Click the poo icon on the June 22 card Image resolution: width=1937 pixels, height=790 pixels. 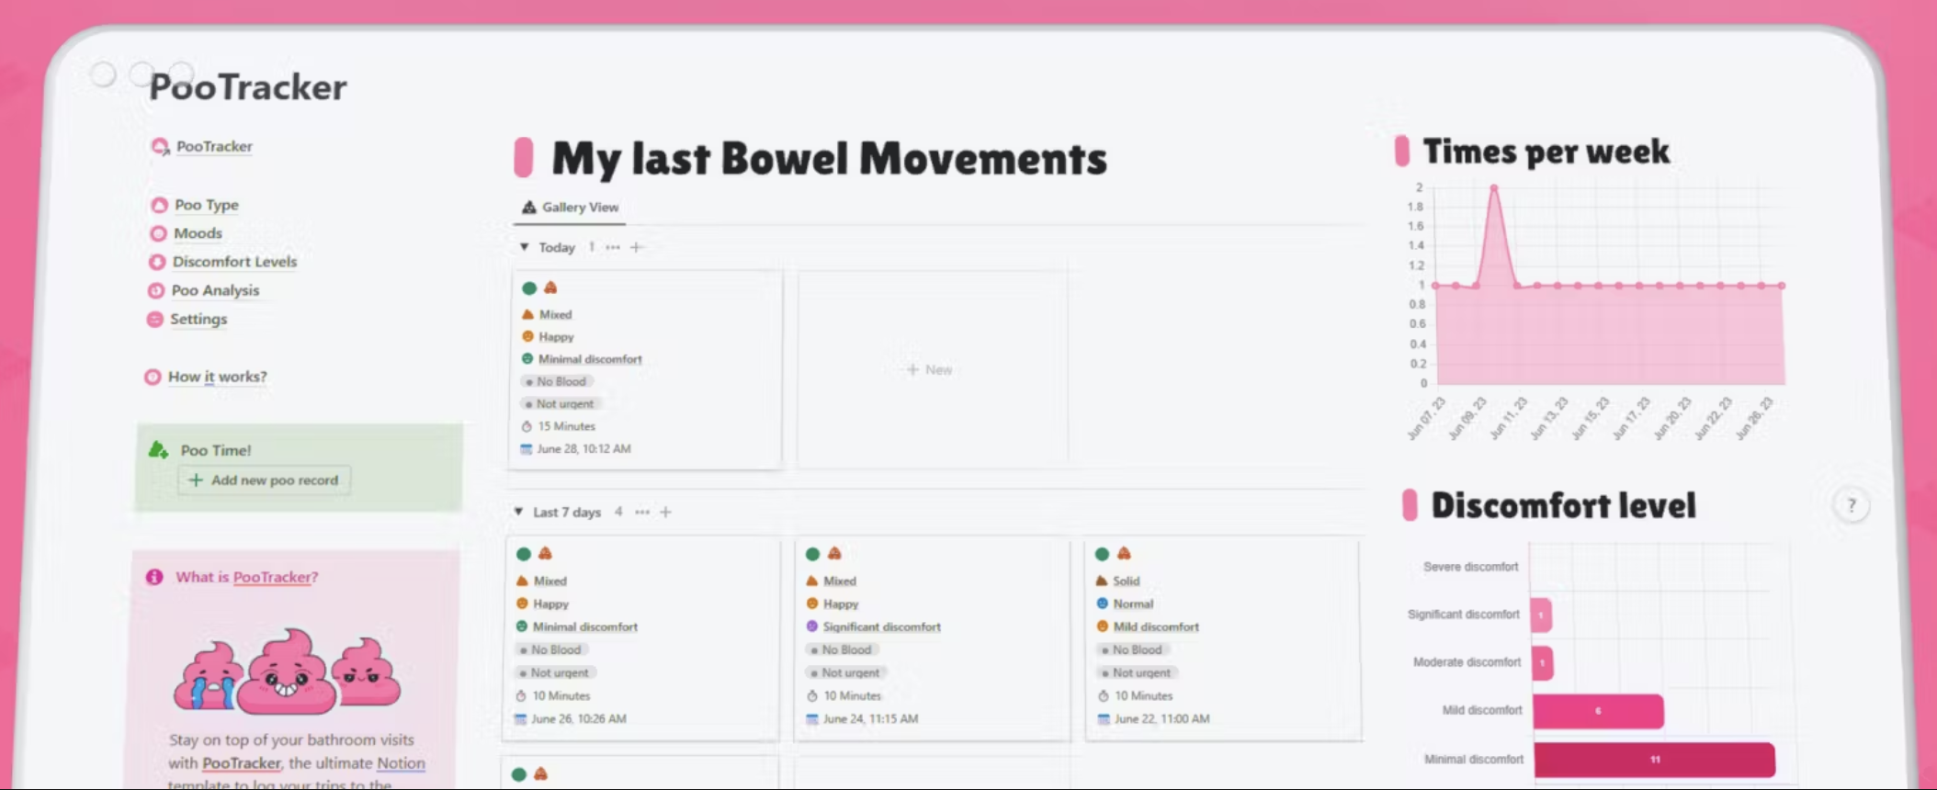click(1124, 554)
